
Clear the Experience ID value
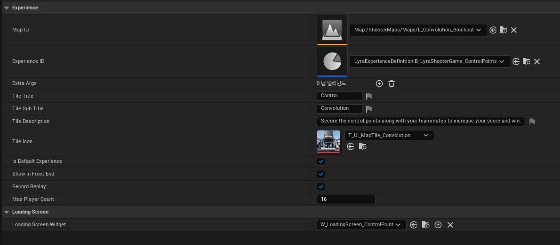537,61
